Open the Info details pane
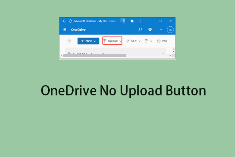This screenshot has height=157, width=235. (162, 41)
